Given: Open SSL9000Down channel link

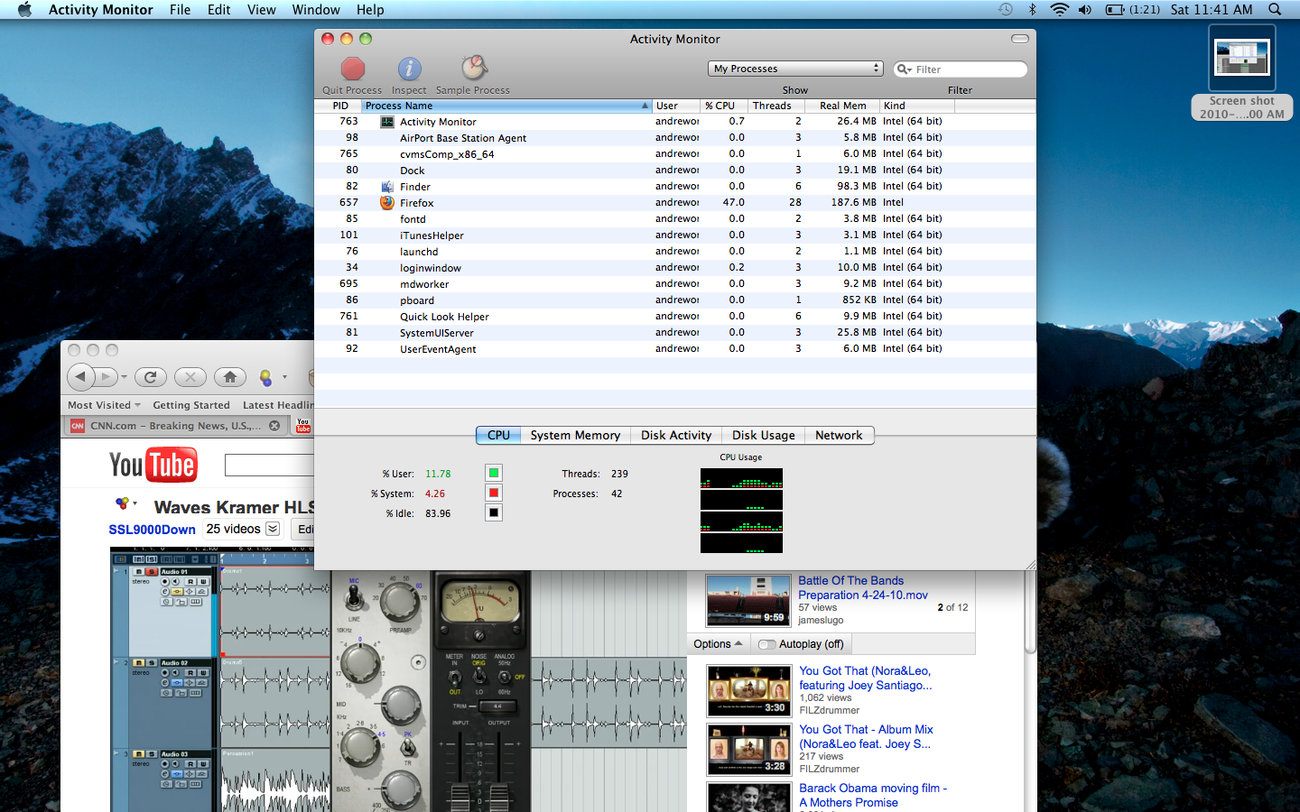Looking at the screenshot, I should click(x=152, y=530).
